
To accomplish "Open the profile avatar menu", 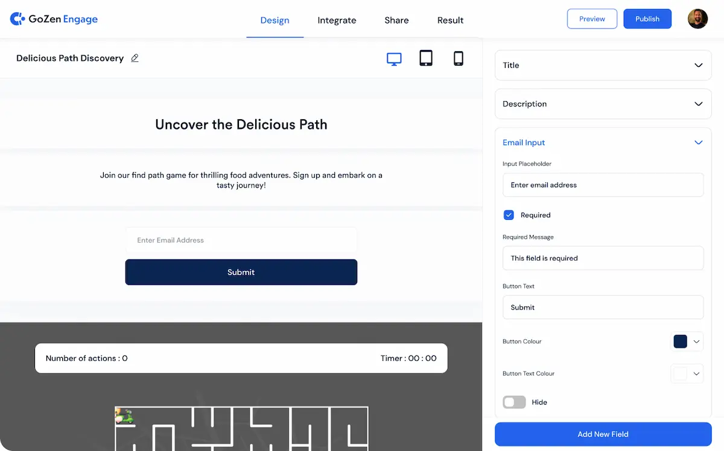I will click(697, 18).
